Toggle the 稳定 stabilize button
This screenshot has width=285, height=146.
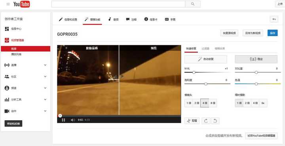tap(256, 59)
